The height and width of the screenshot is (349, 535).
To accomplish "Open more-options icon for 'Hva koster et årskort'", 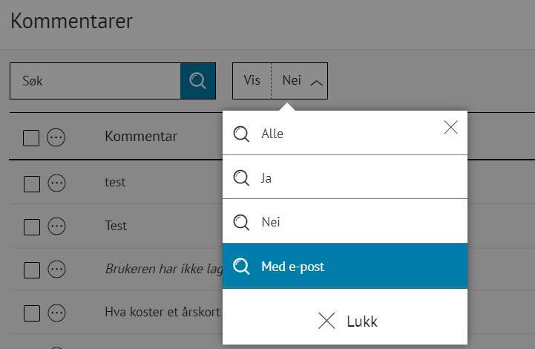I will click(56, 313).
